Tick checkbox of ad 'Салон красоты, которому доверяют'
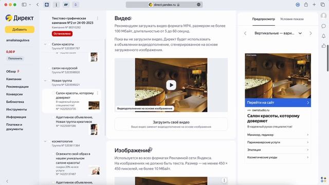The width and height of the screenshot is (329, 185). 53,93
